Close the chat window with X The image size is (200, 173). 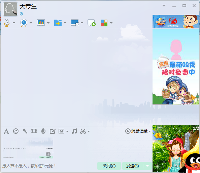point(194,6)
